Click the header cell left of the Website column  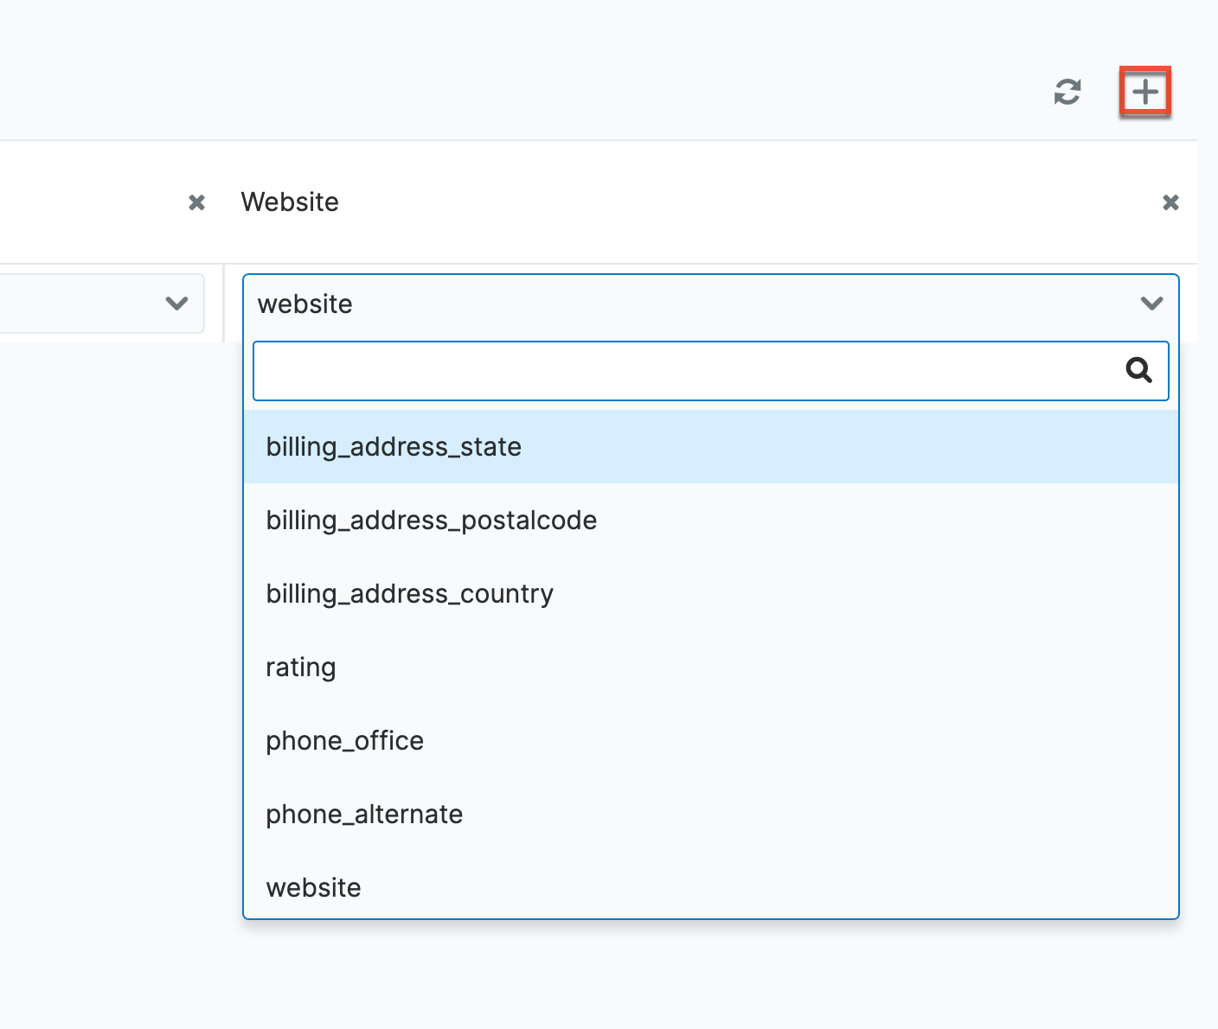coord(87,202)
